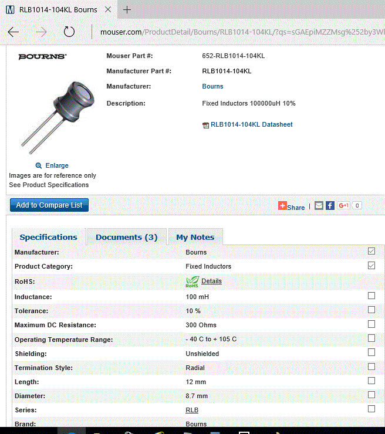Toggle the Product Category checkbox
The height and width of the screenshot is (434, 385).
372,266
